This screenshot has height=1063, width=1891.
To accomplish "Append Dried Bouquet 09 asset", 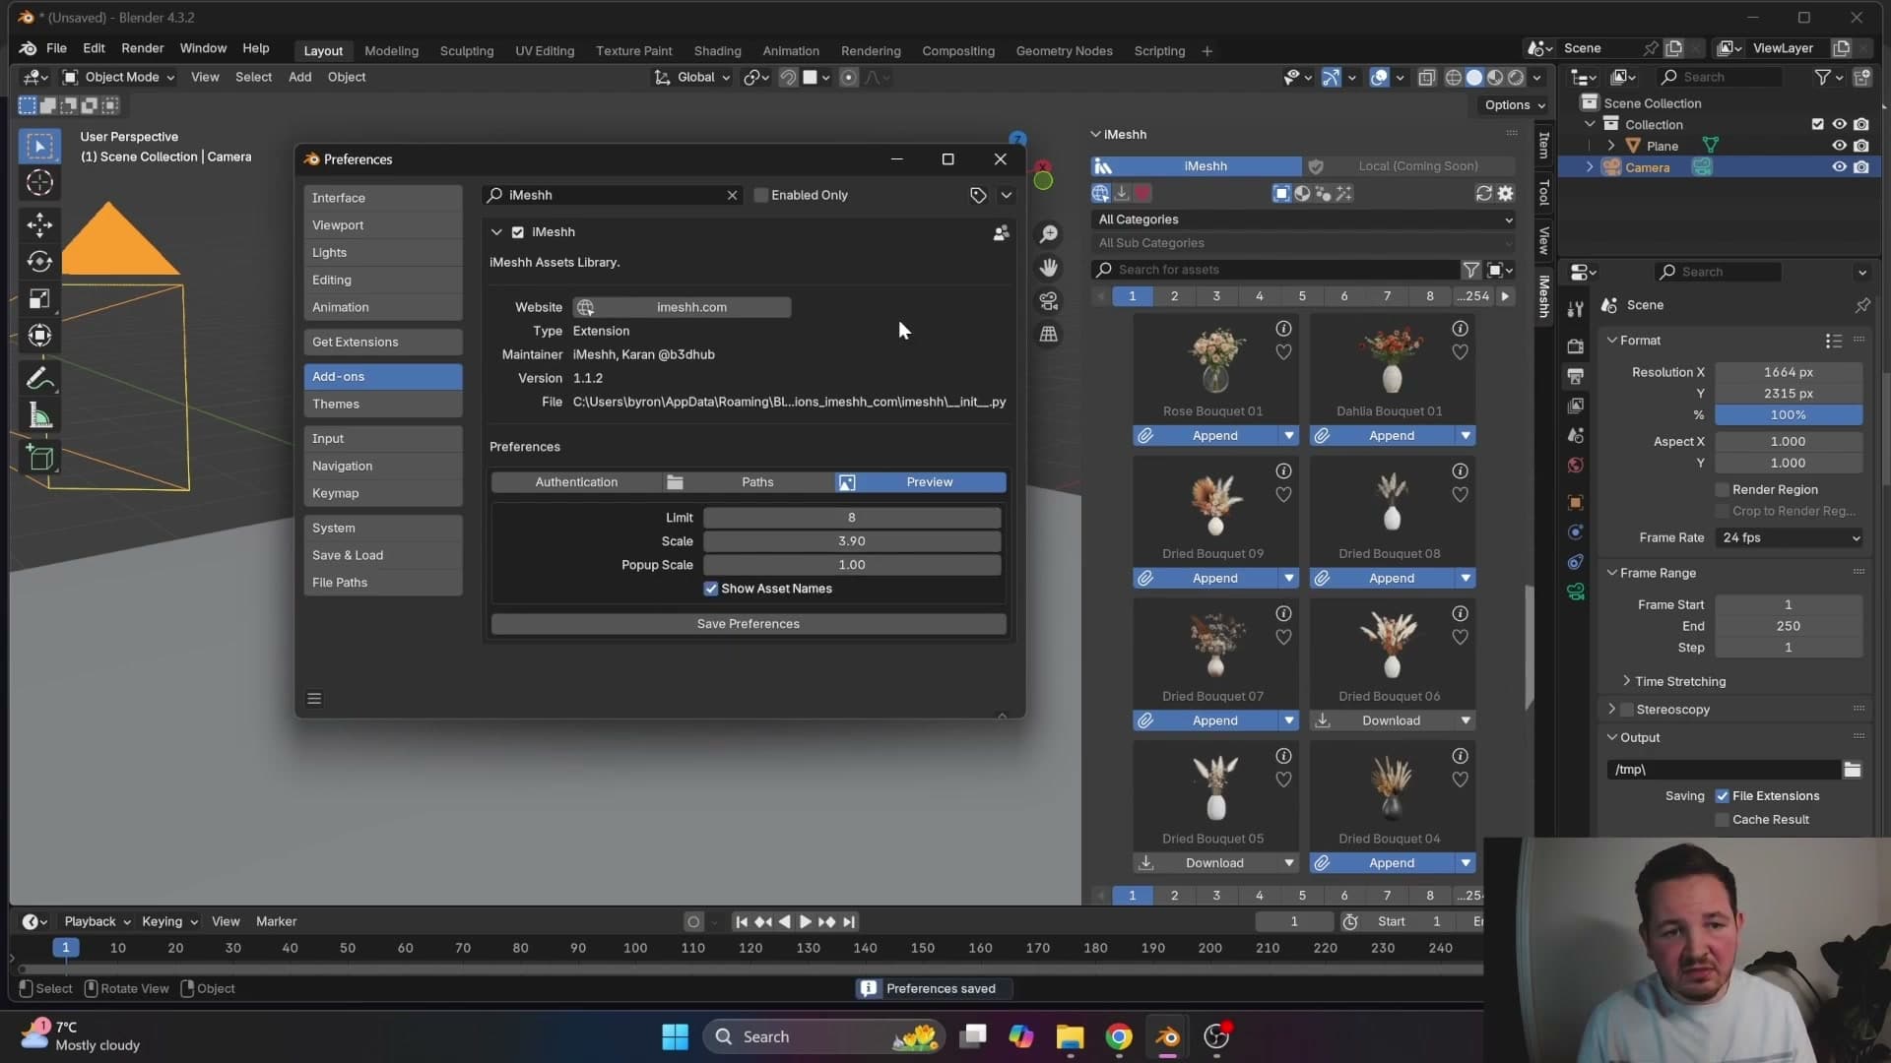I will [1206, 578].
